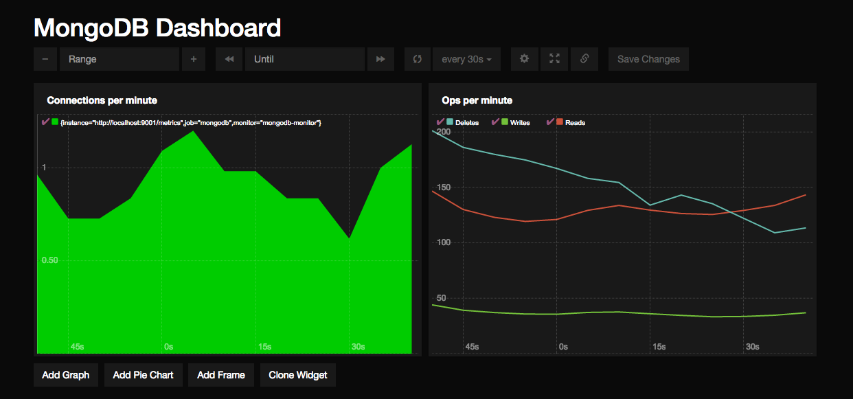
Task: Toggle the Writes series checkmark
Action: click(x=494, y=122)
